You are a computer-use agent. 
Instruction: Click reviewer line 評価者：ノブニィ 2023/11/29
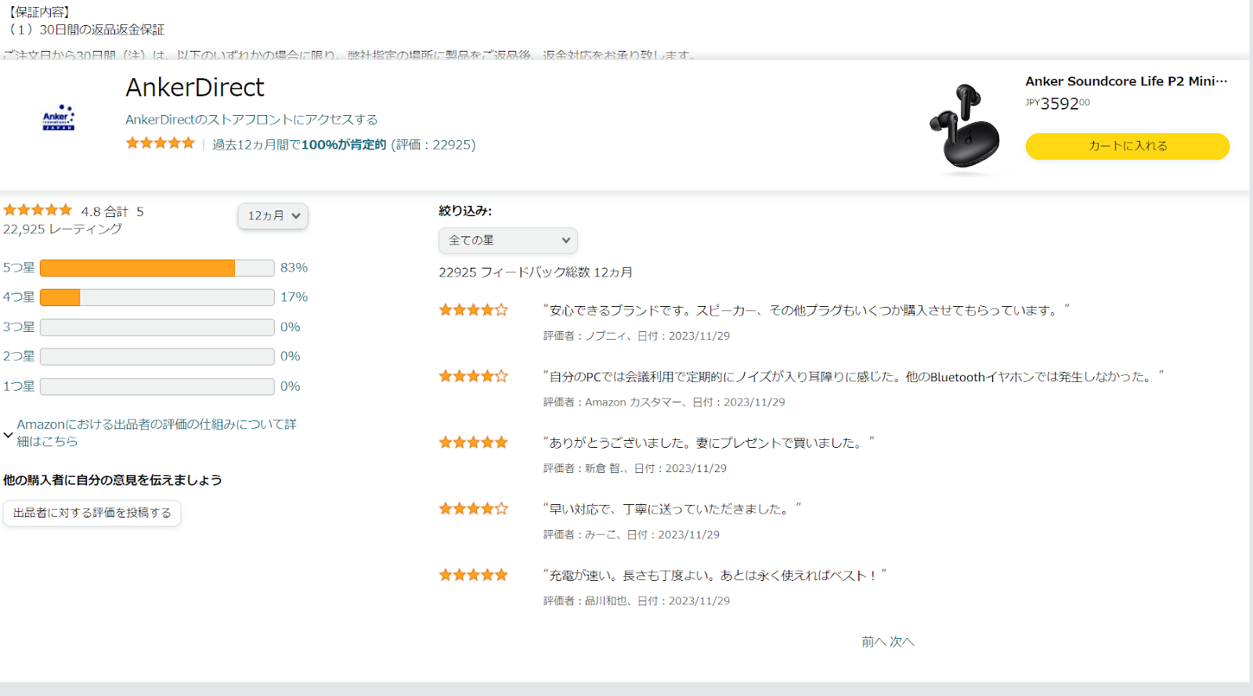(637, 336)
